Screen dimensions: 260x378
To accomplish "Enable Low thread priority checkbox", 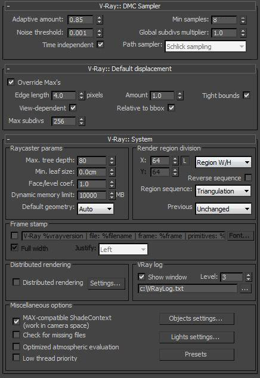I will (16, 357).
